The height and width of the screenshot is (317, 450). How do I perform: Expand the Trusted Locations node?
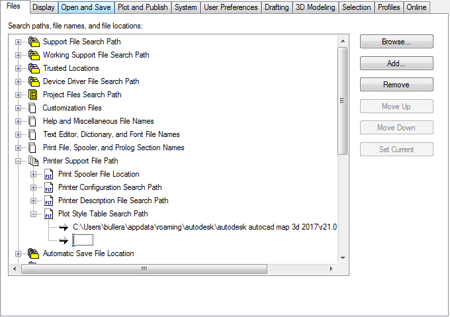click(x=18, y=68)
